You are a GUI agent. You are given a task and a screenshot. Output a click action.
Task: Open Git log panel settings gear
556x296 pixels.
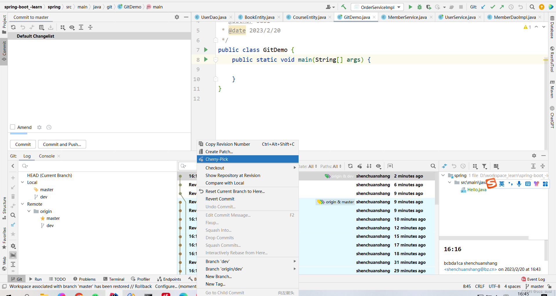tap(534, 156)
